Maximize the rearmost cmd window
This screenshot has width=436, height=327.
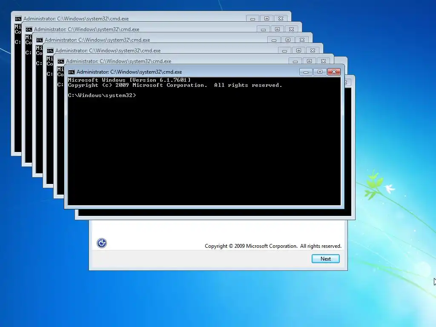tap(267, 19)
